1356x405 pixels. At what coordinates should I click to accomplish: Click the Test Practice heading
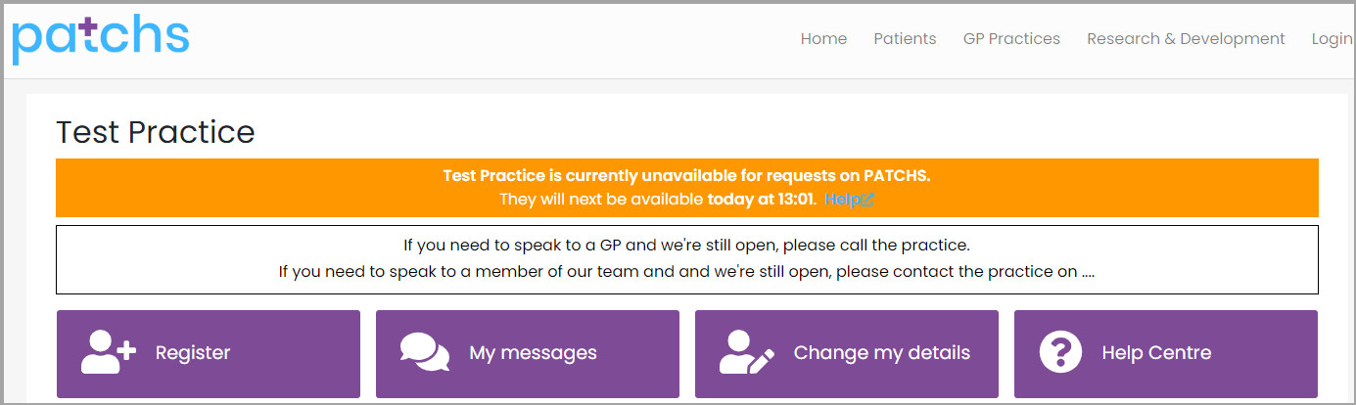[156, 132]
